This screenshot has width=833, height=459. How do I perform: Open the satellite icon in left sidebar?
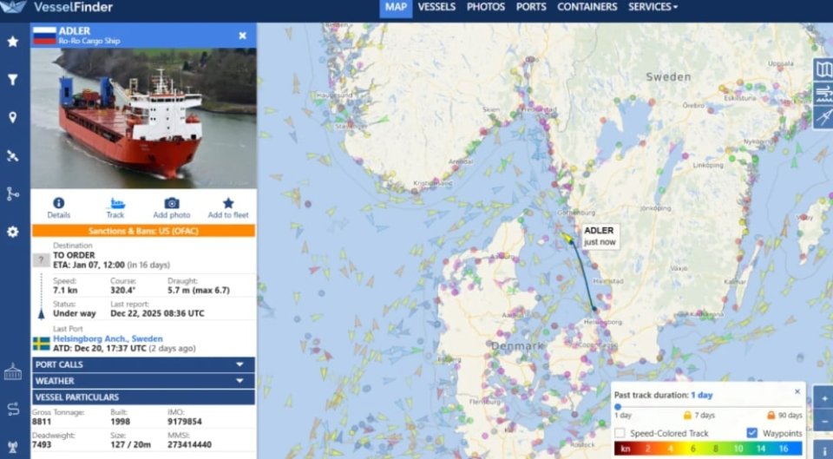(13, 155)
